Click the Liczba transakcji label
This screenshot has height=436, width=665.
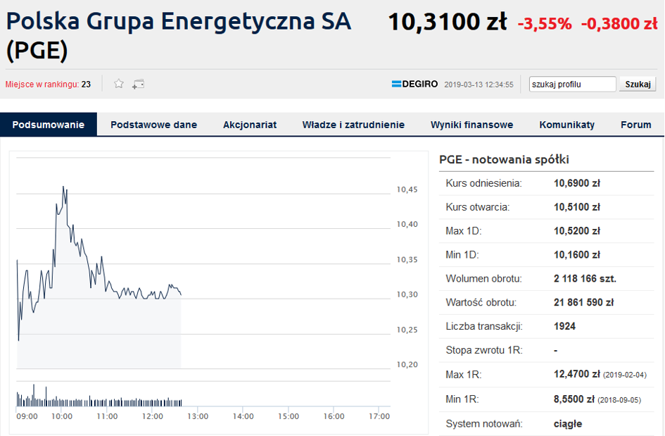[484, 326]
